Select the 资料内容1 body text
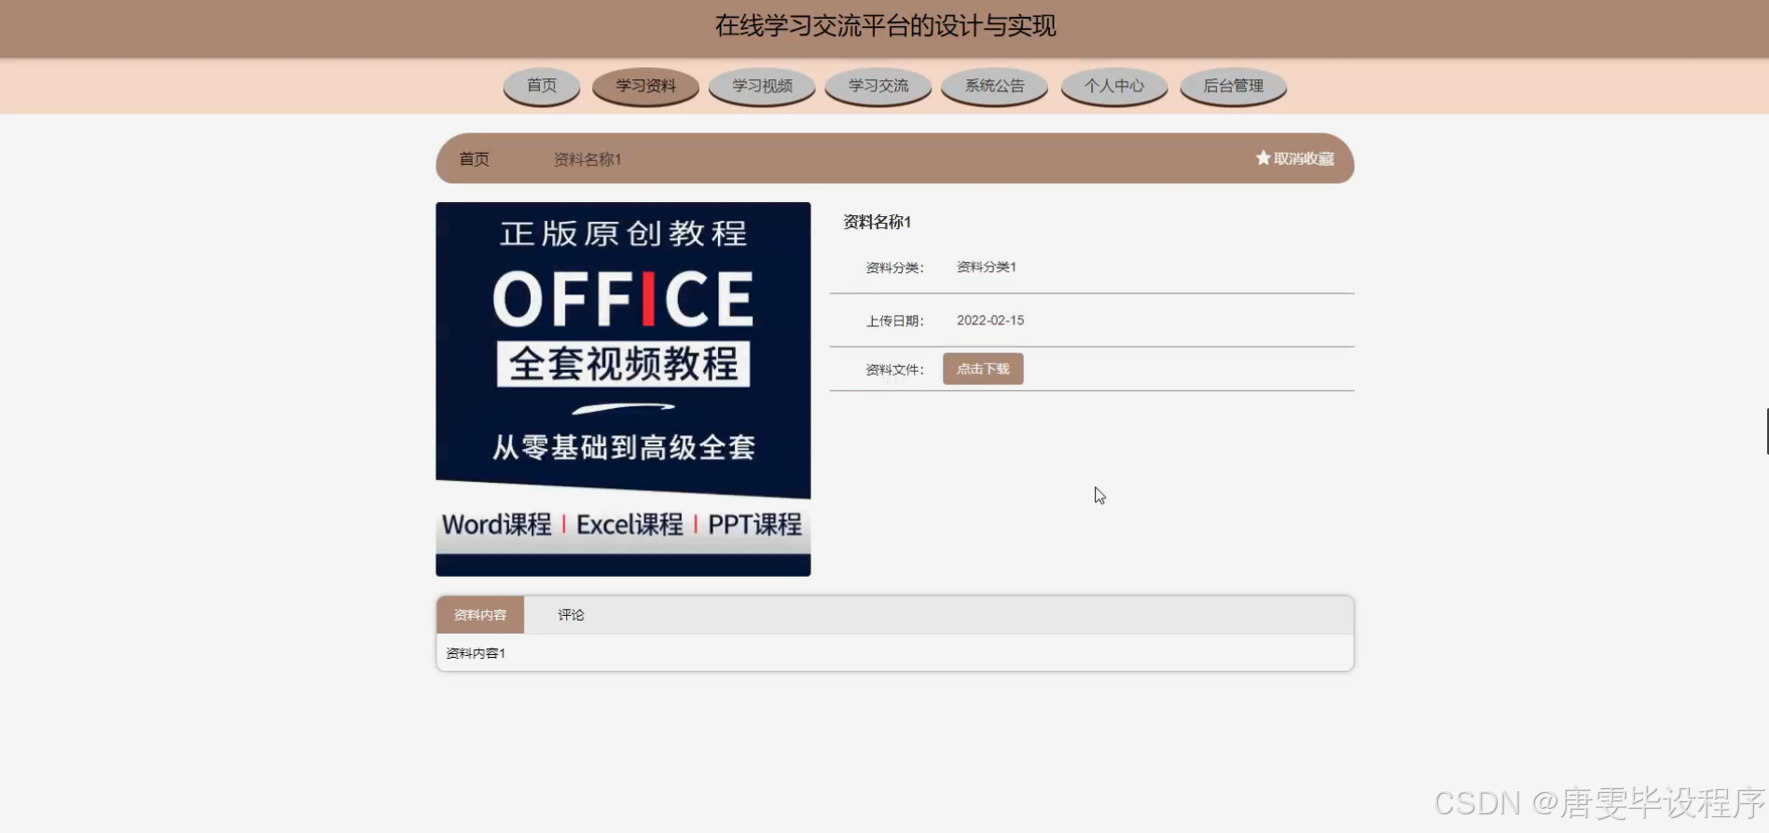This screenshot has width=1769, height=833. 476,653
